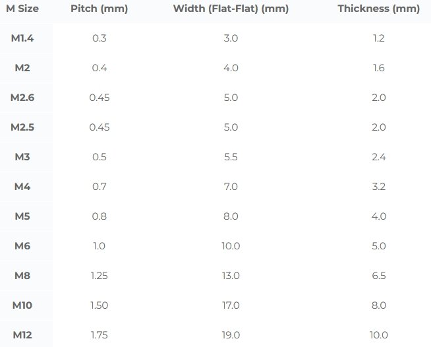Select the Width (Flat-Flat) (mm) header
The height and width of the screenshot is (347, 431).
pyautogui.click(x=231, y=9)
